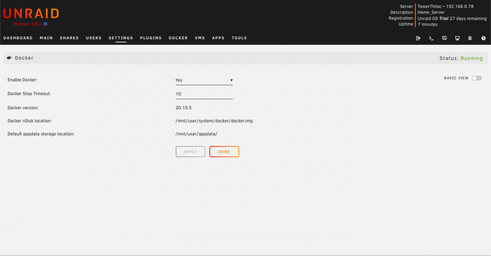This screenshot has width=491, height=256.
Task: Select the Settings tab
Action: 121,38
